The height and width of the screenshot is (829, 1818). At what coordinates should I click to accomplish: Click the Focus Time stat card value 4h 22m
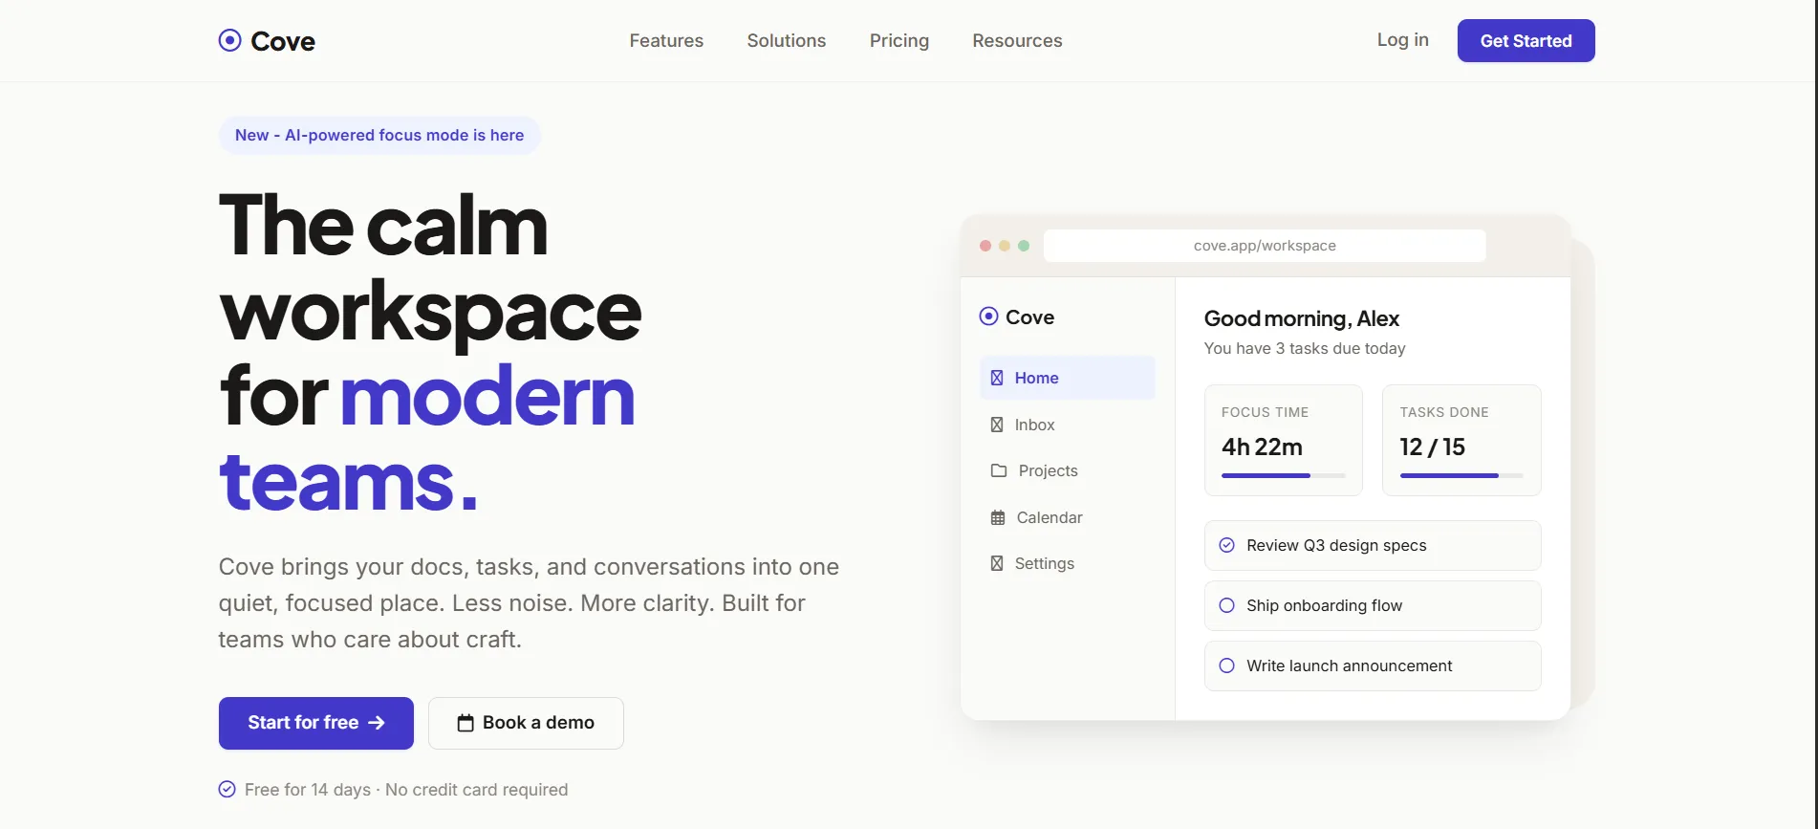coord(1262,447)
